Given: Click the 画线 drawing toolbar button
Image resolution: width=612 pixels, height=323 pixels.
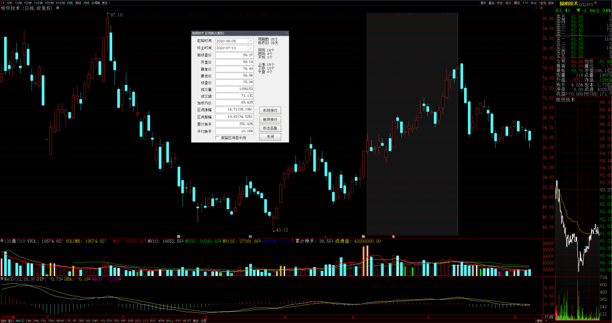Looking at the screenshot, I should pos(516,3).
